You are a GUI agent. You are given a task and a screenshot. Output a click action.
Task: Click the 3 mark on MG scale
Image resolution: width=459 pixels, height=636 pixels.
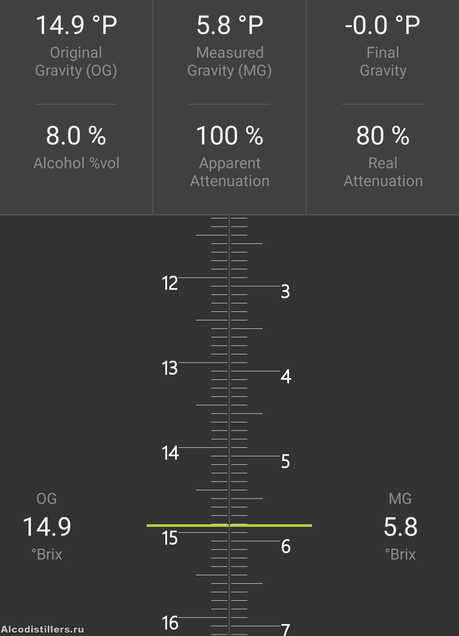tap(286, 291)
